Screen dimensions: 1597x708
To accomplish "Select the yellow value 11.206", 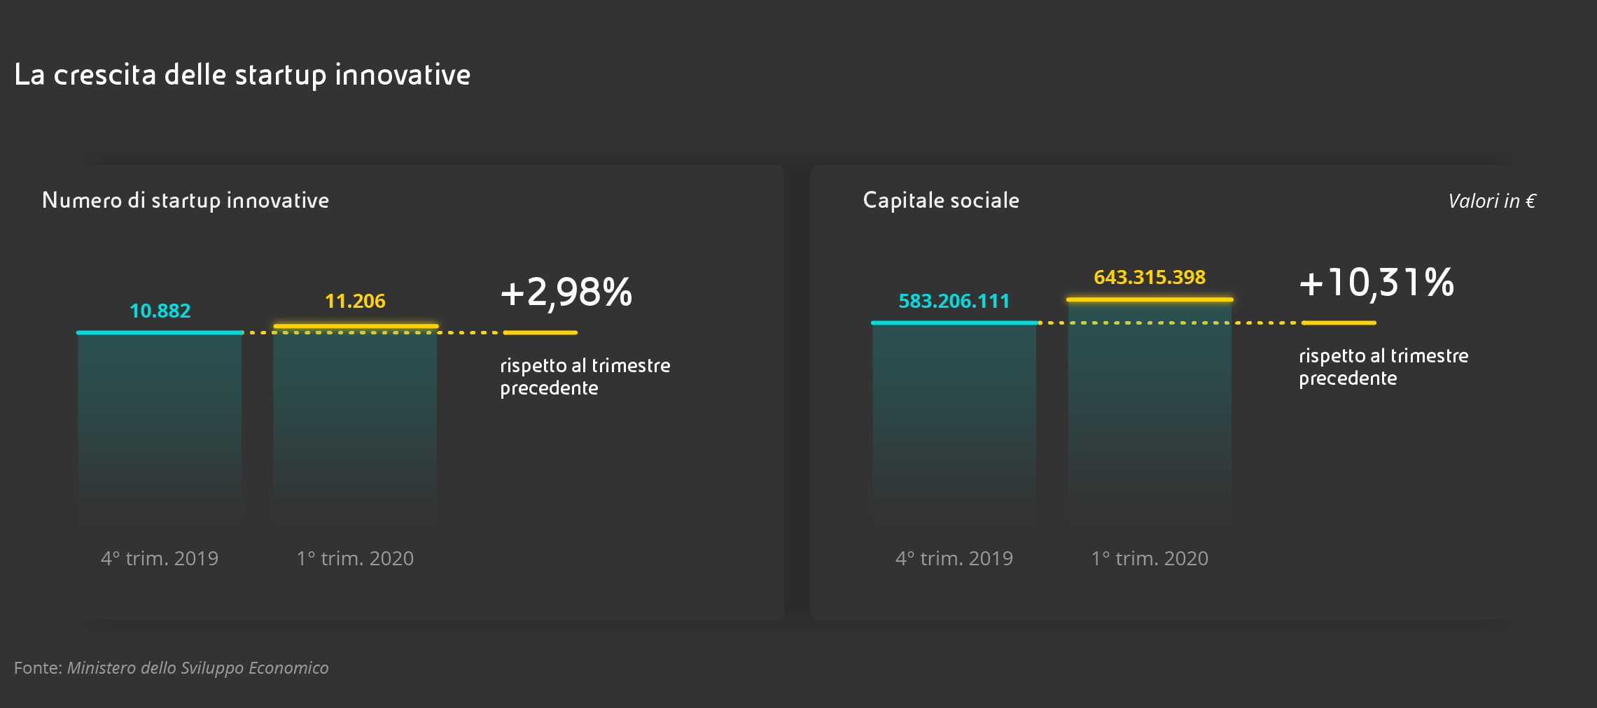I will (355, 301).
